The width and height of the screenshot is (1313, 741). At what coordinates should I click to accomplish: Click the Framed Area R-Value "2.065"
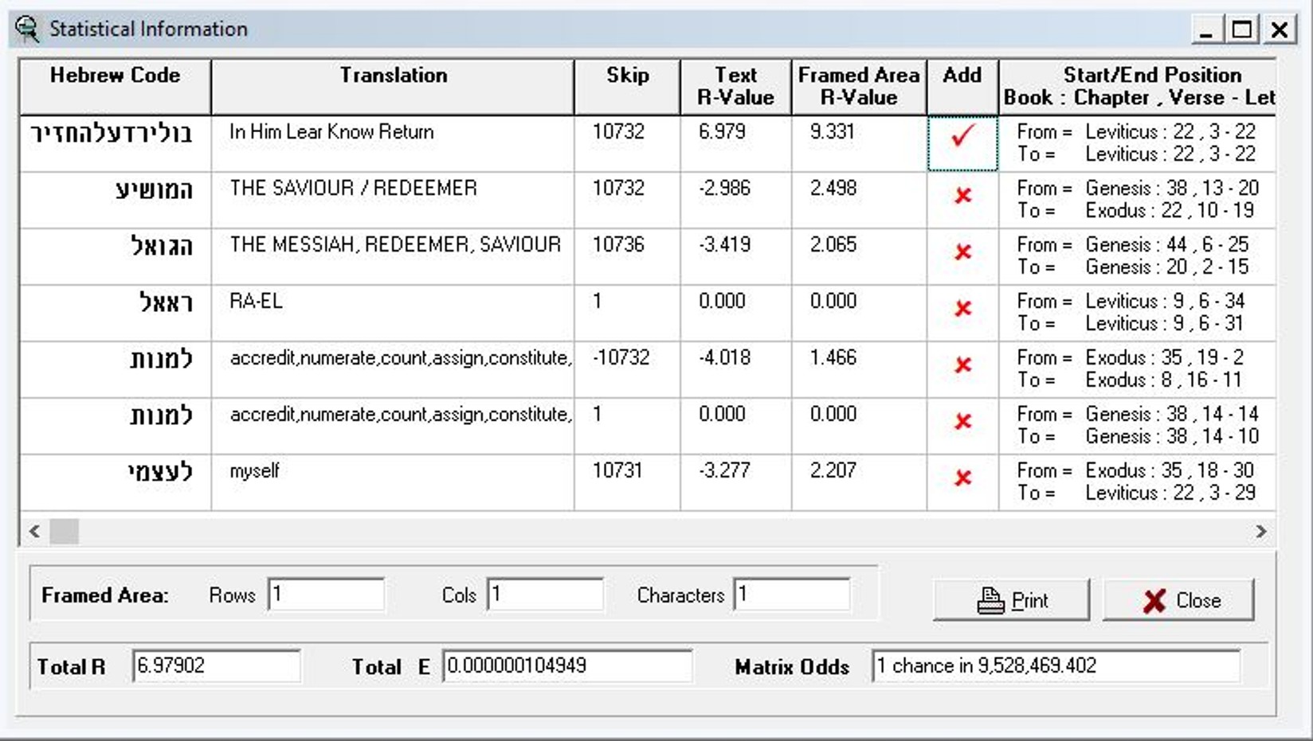tap(833, 245)
